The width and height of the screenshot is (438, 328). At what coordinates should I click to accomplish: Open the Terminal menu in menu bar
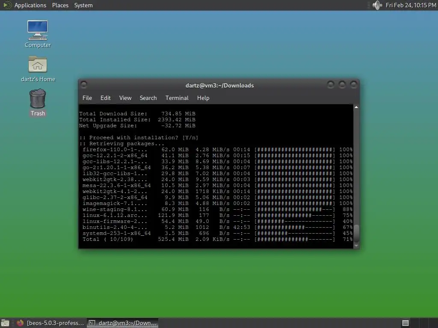(x=177, y=98)
